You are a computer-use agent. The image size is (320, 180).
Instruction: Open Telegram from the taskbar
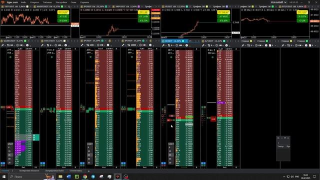[x=93, y=176]
